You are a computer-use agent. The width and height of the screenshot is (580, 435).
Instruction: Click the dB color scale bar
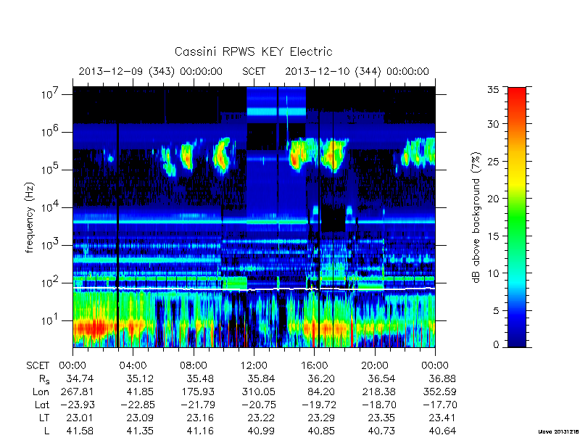point(517,217)
